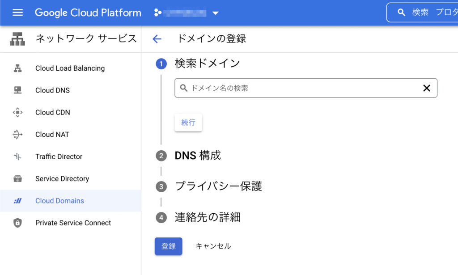This screenshot has height=275, width=458.
Task: Click the Traffic Director icon
Action: pyautogui.click(x=18, y=157)
